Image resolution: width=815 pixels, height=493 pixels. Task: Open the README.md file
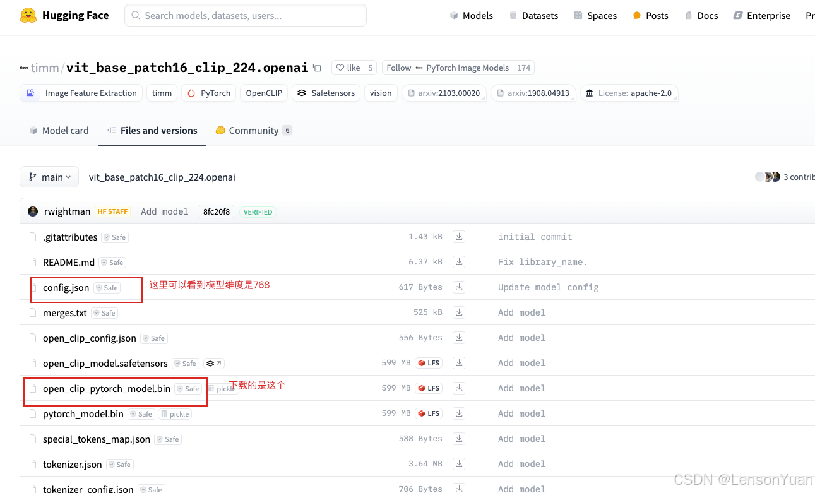[x=69, y=262]
